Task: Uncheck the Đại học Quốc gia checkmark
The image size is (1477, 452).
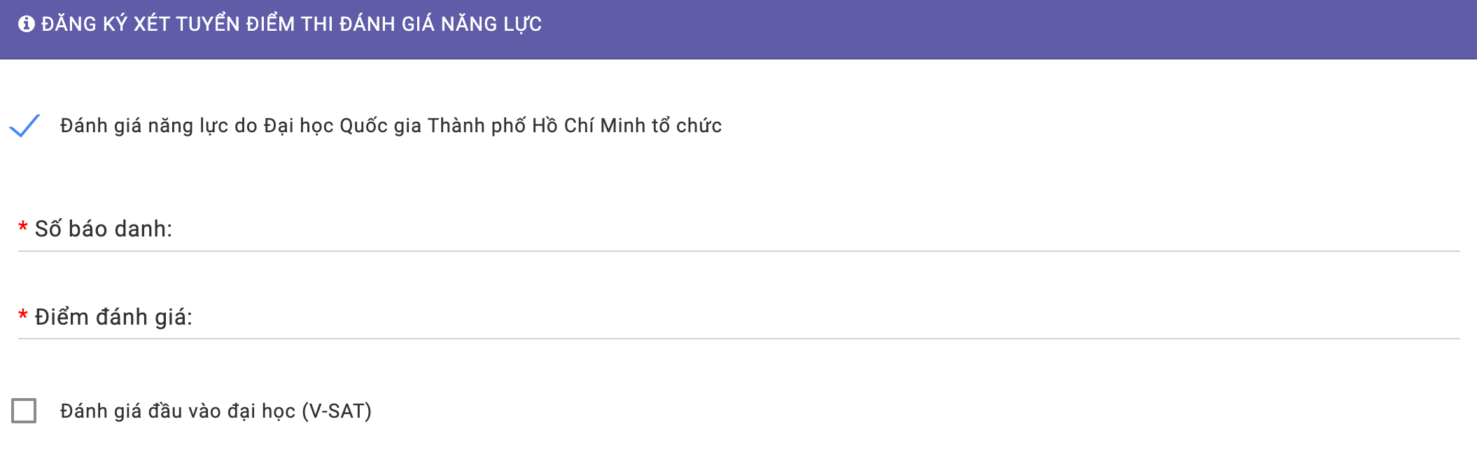Action: click(x=24, y=126)
